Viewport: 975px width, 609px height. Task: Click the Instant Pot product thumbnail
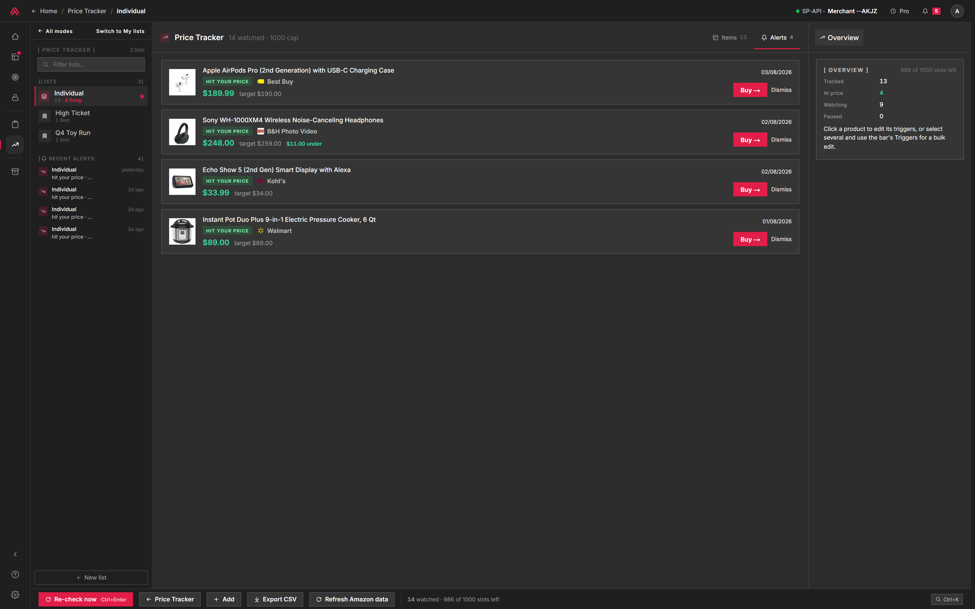[182, 232]
